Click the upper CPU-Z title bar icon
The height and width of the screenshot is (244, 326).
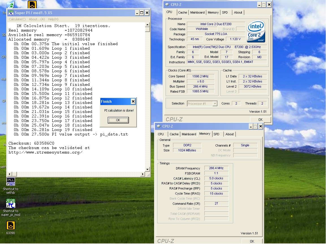pyautogui.click(x=167, y=5)
